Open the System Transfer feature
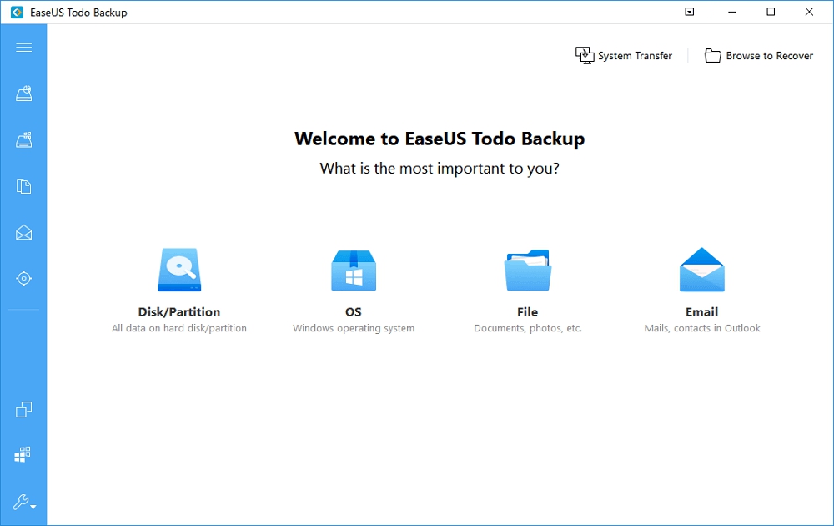Screen dimensions: 834x526 [624, 55]
